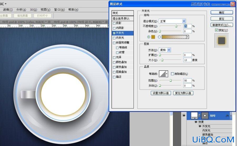Open the 帮助(H) menu
The height and width of the screenshot is (146, 237).
pyautogui.click(x=73, y=10)
